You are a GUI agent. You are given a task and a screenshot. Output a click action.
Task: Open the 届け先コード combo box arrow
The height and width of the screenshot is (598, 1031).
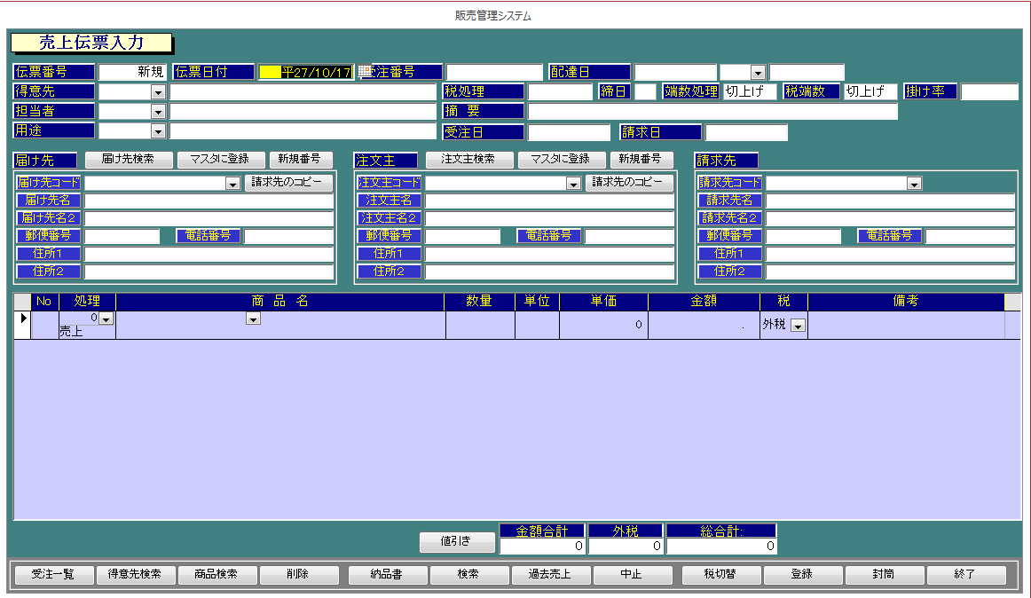(x=232, y=184)
